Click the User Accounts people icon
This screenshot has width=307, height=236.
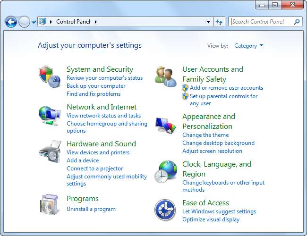click(x=166, y=77)
